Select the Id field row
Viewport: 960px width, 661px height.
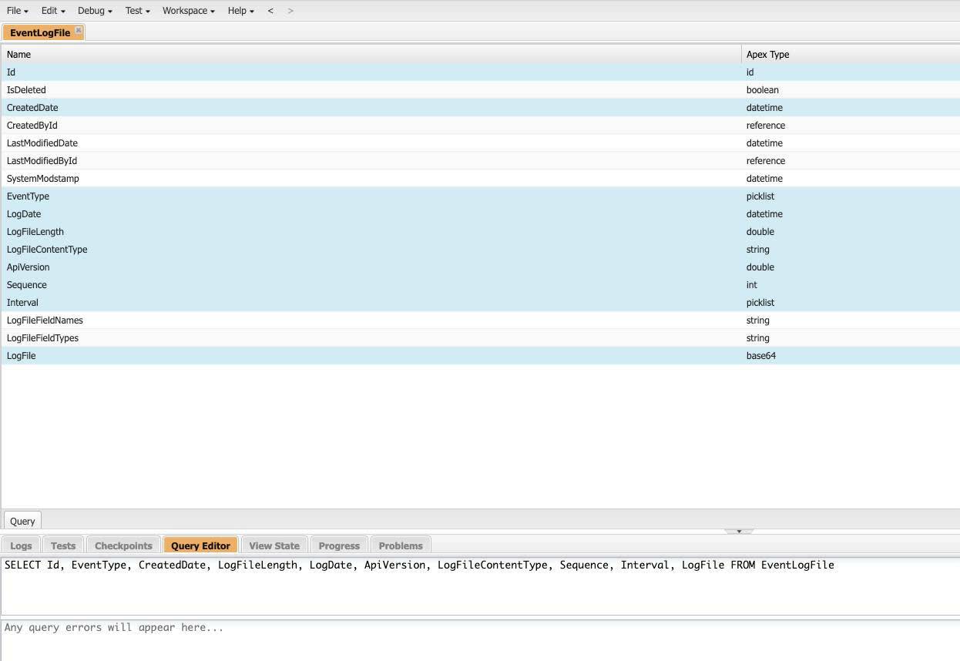[x=480, y=72]
